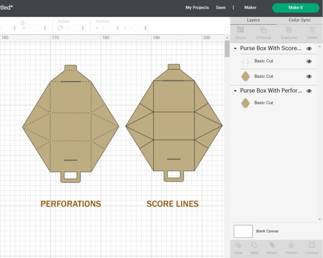Use the Flatten tool

pos(291,248)
